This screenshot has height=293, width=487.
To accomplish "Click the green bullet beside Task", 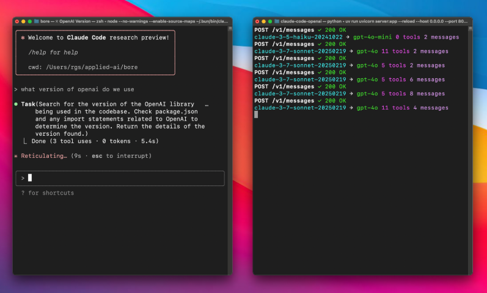I will coord(16,104).
